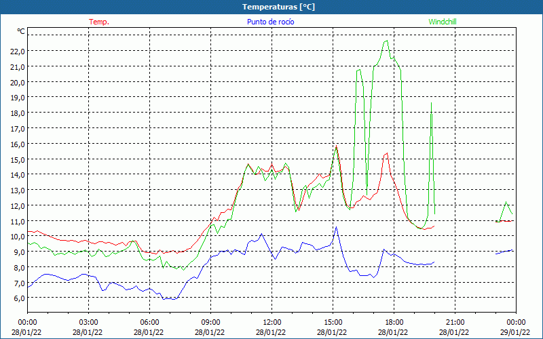Click the 10,0 y-axis value
Viewport: 543px width, 339px height.
18,237
